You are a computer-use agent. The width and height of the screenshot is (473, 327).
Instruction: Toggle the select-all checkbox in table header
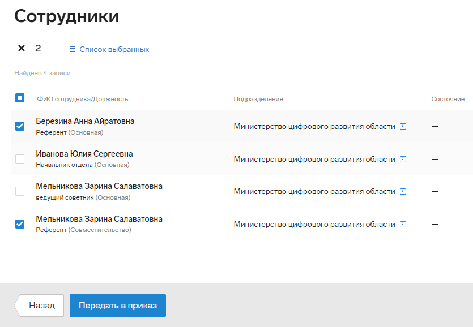click(x=20, y=98)
